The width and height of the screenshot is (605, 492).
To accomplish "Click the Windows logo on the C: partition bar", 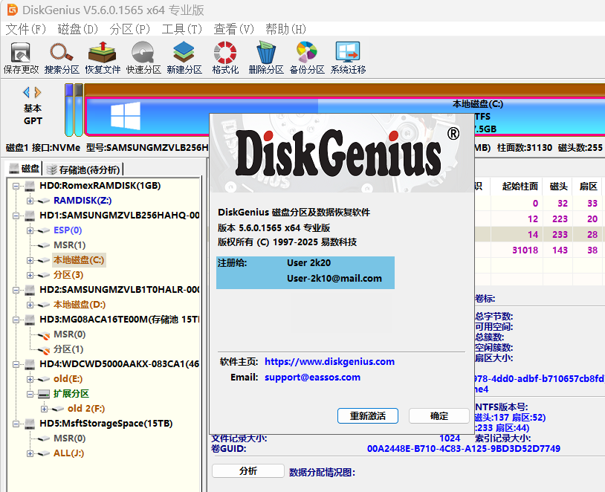I will [x=126, y=116].
